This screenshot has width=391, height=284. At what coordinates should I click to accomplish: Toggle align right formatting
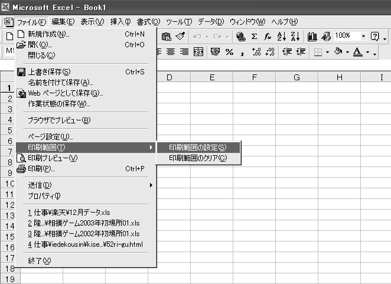(x=184, y=52)
